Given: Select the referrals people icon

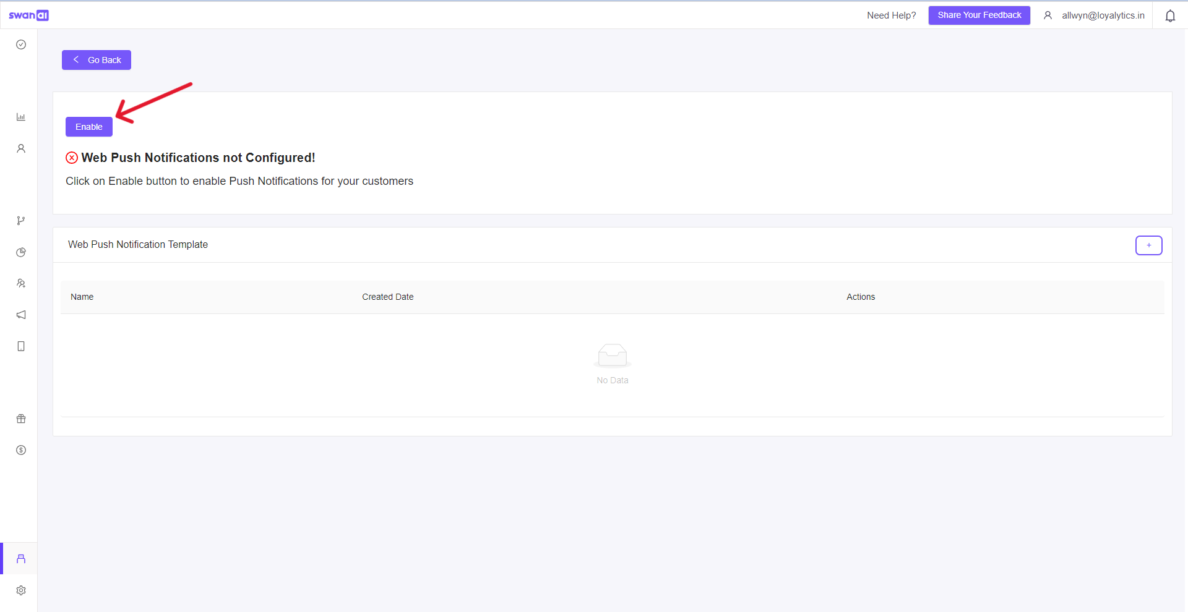Looking at the screenshot, I should point(20,283).
